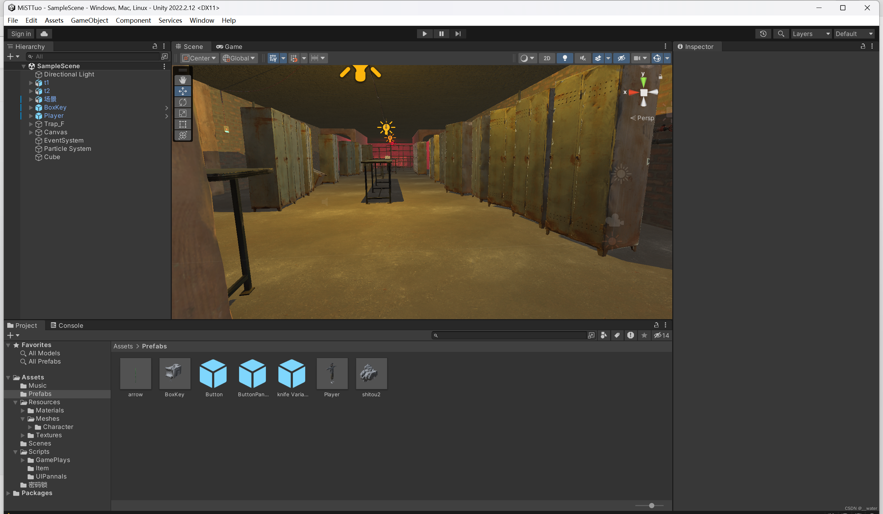
Task: Open the Undo History icon
Action: (x=763, y=34)
